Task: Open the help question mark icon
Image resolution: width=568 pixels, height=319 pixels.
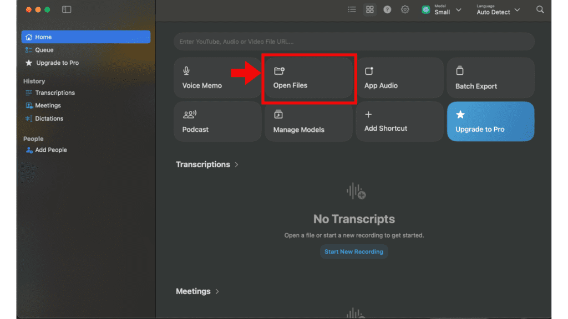Action: pos(387,9)
